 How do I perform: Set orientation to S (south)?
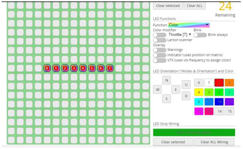coord(167,99)
